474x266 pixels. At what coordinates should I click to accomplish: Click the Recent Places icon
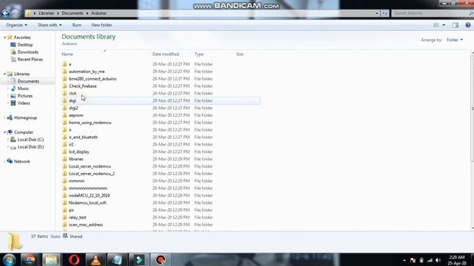point(13,59)
